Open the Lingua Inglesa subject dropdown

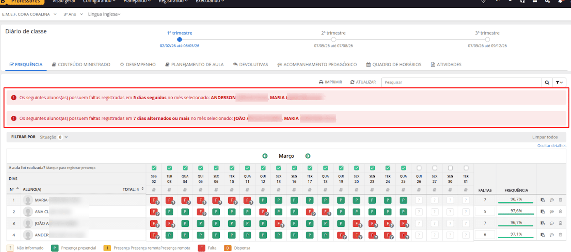coord(104,14)
